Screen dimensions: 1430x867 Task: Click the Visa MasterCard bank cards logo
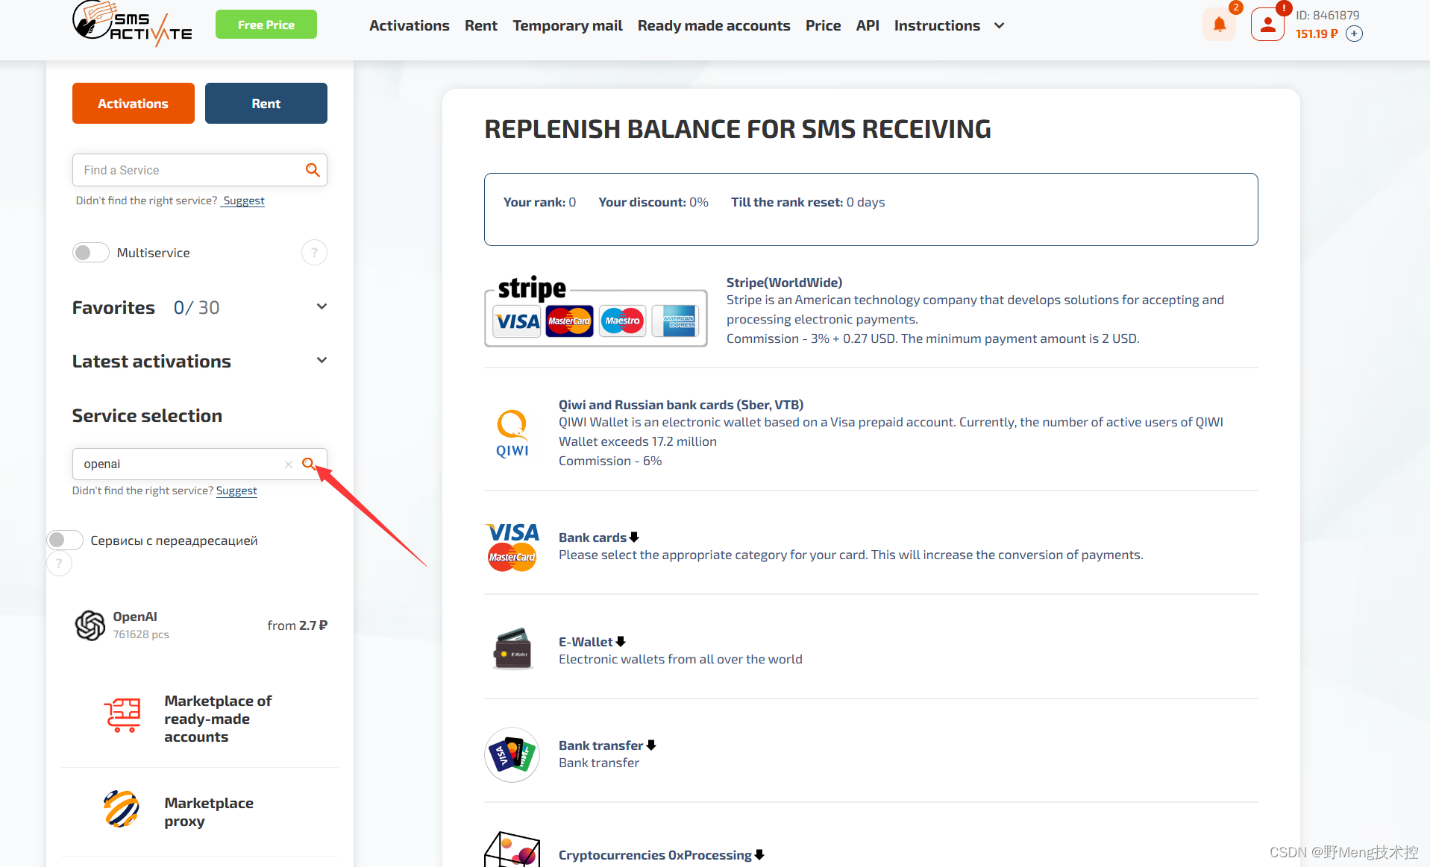(x=512, y=547)
